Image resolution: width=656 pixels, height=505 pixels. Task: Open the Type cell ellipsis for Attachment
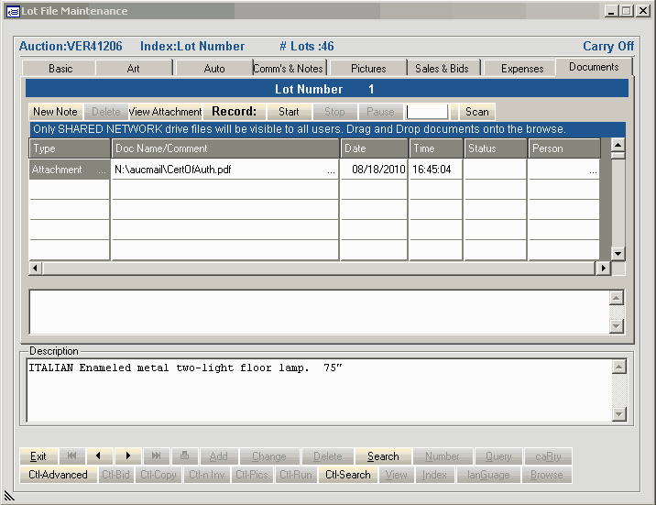point(102,170)
